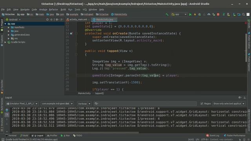This screenshot has height=141, width=251.
Task: Open the Profiler tool window tab
Action: pyautogui.click(x=52, y=136)
